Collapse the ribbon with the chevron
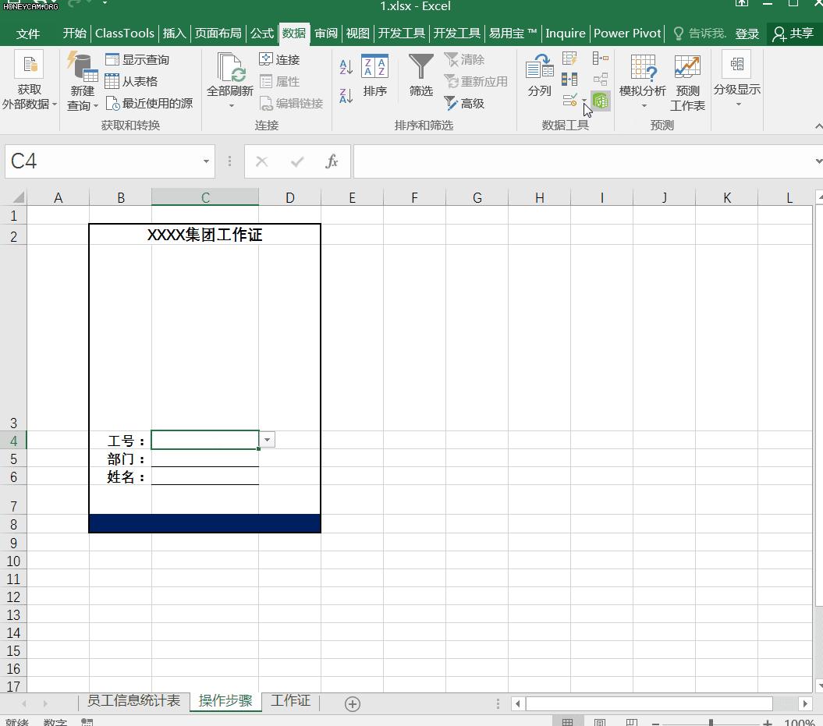This screenshot has height=726, width=823. point(818,126)
